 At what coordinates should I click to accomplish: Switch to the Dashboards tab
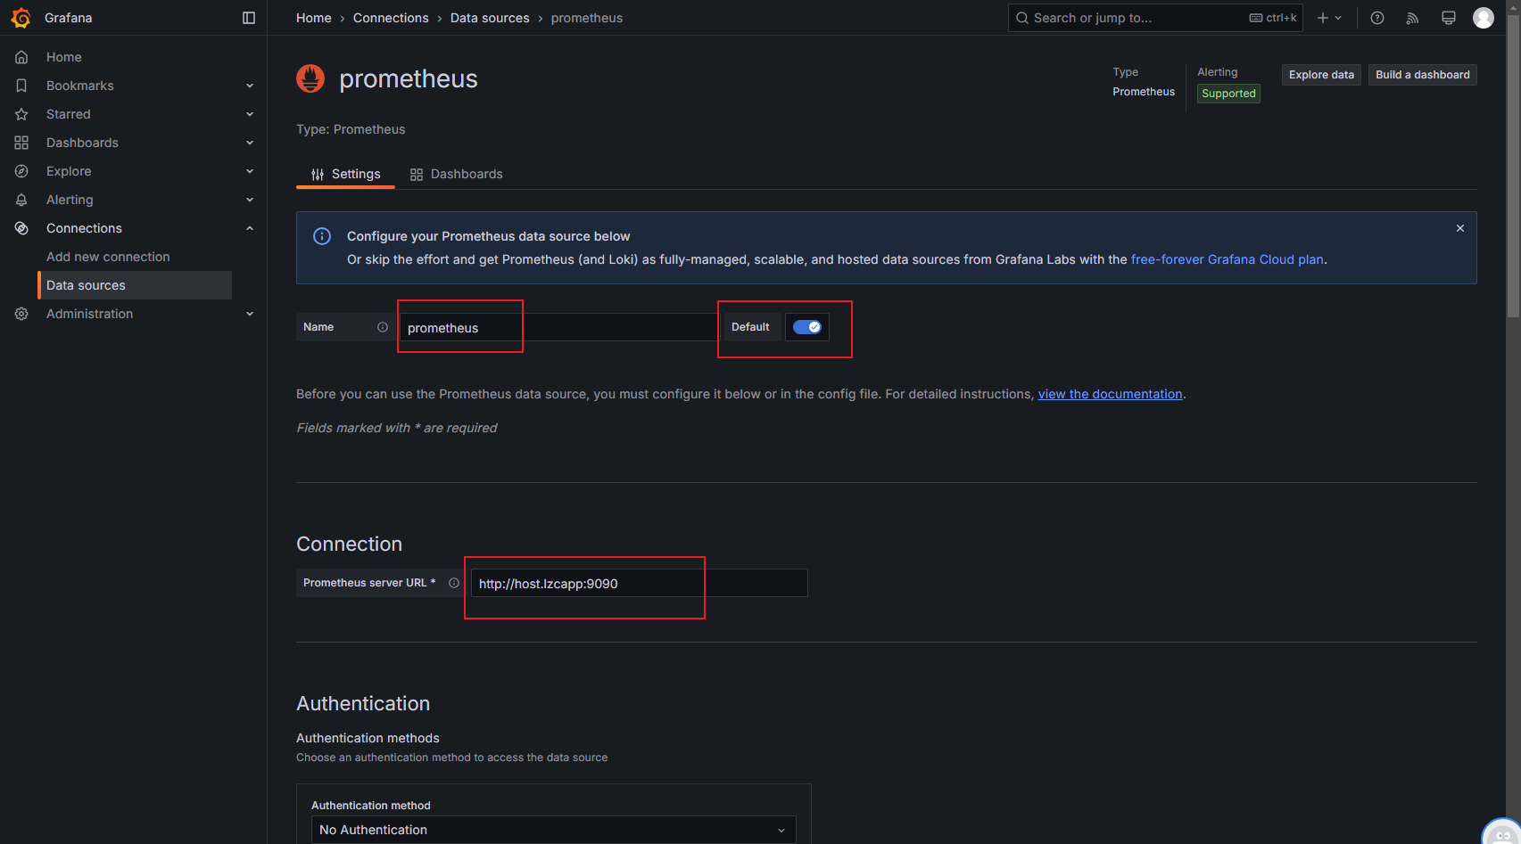(456, 174)
